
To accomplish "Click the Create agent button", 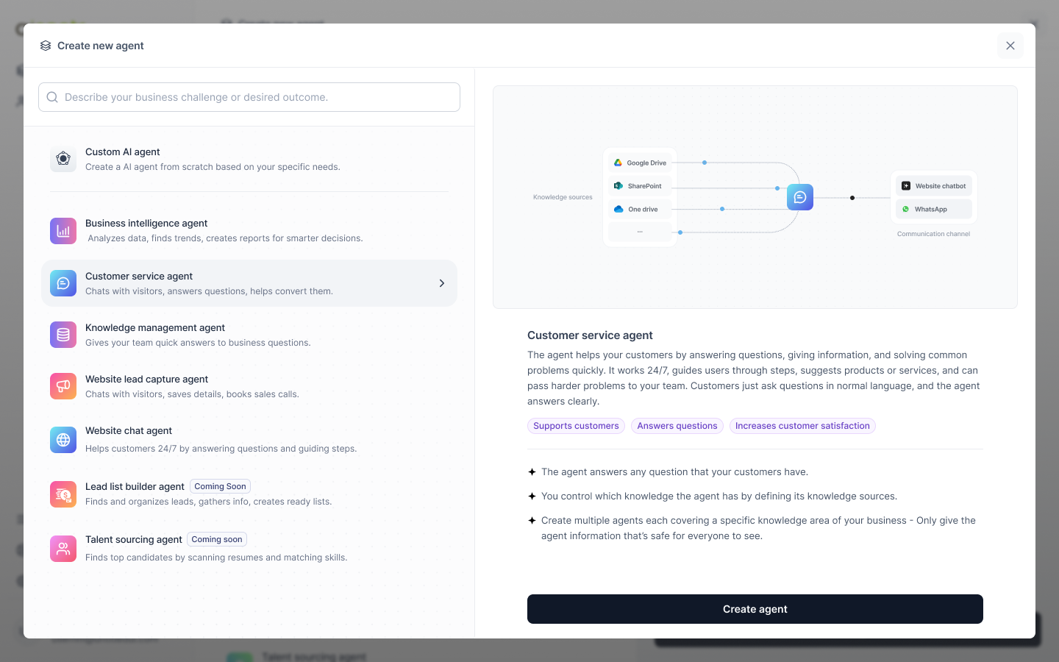I will pyautogui.click(x=755, y=609).
